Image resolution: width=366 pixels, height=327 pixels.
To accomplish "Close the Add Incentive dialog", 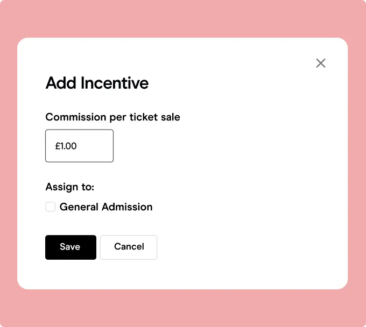I will [x=321, y=63].
